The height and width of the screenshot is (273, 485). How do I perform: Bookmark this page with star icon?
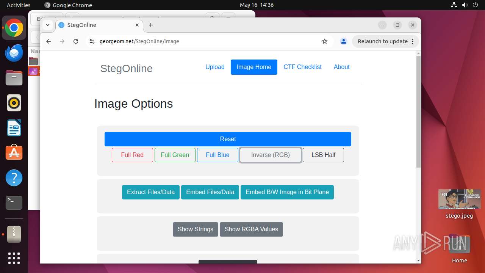[x=325, y=41]
